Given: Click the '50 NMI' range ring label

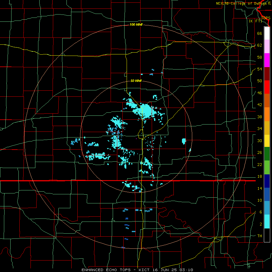Looking at the screenshot, I should (x=136, y=81).
